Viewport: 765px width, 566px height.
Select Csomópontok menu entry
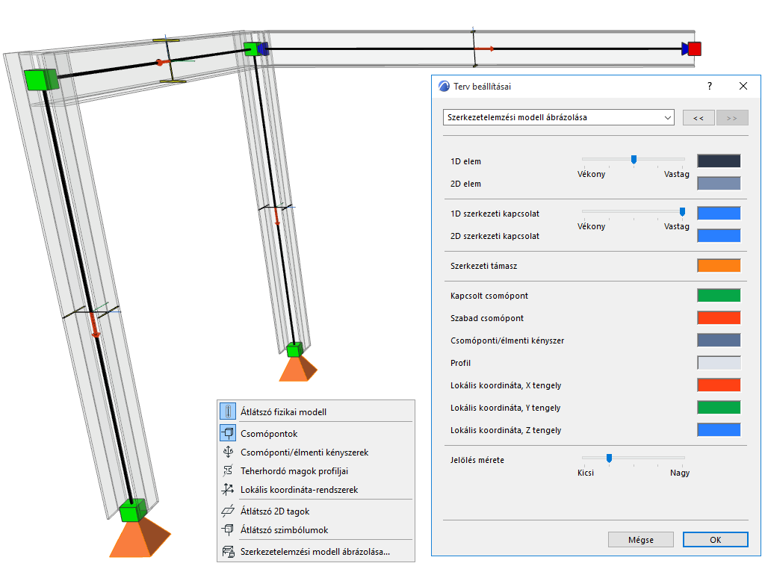[x=316, y=433]
